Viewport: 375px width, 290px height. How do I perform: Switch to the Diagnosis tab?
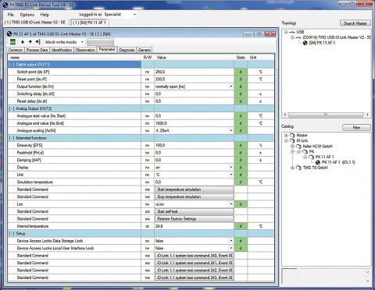pos(127,50)
